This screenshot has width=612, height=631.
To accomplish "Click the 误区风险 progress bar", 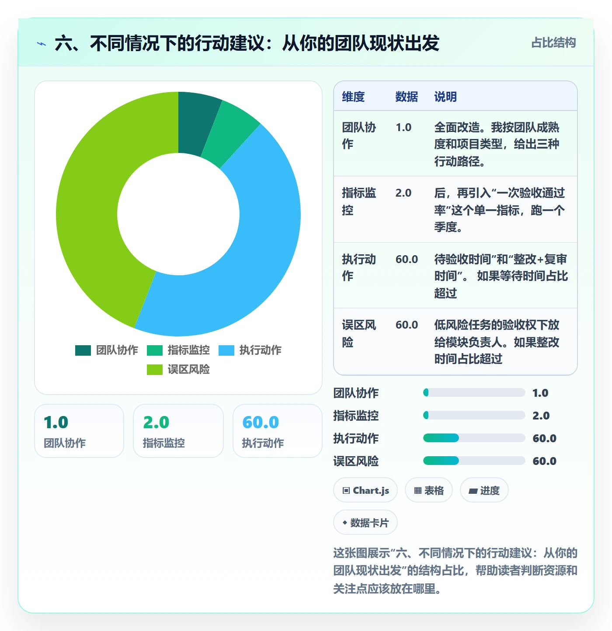I will click(474, 461).
